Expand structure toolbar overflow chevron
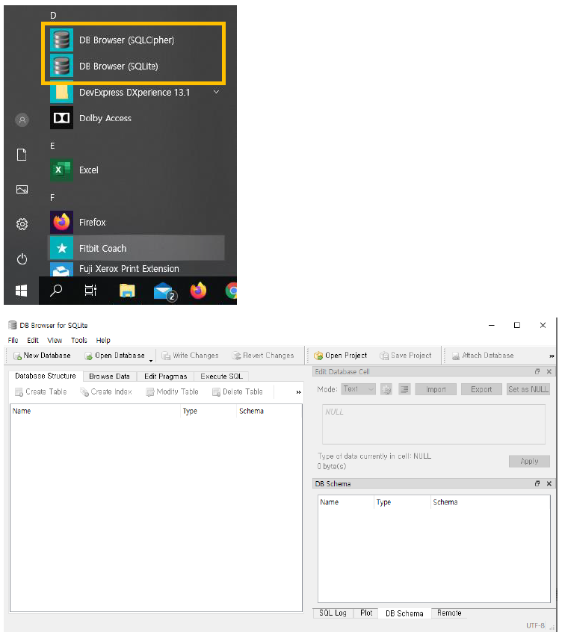The width and height of the screenshot is (562, 635). 299,392
